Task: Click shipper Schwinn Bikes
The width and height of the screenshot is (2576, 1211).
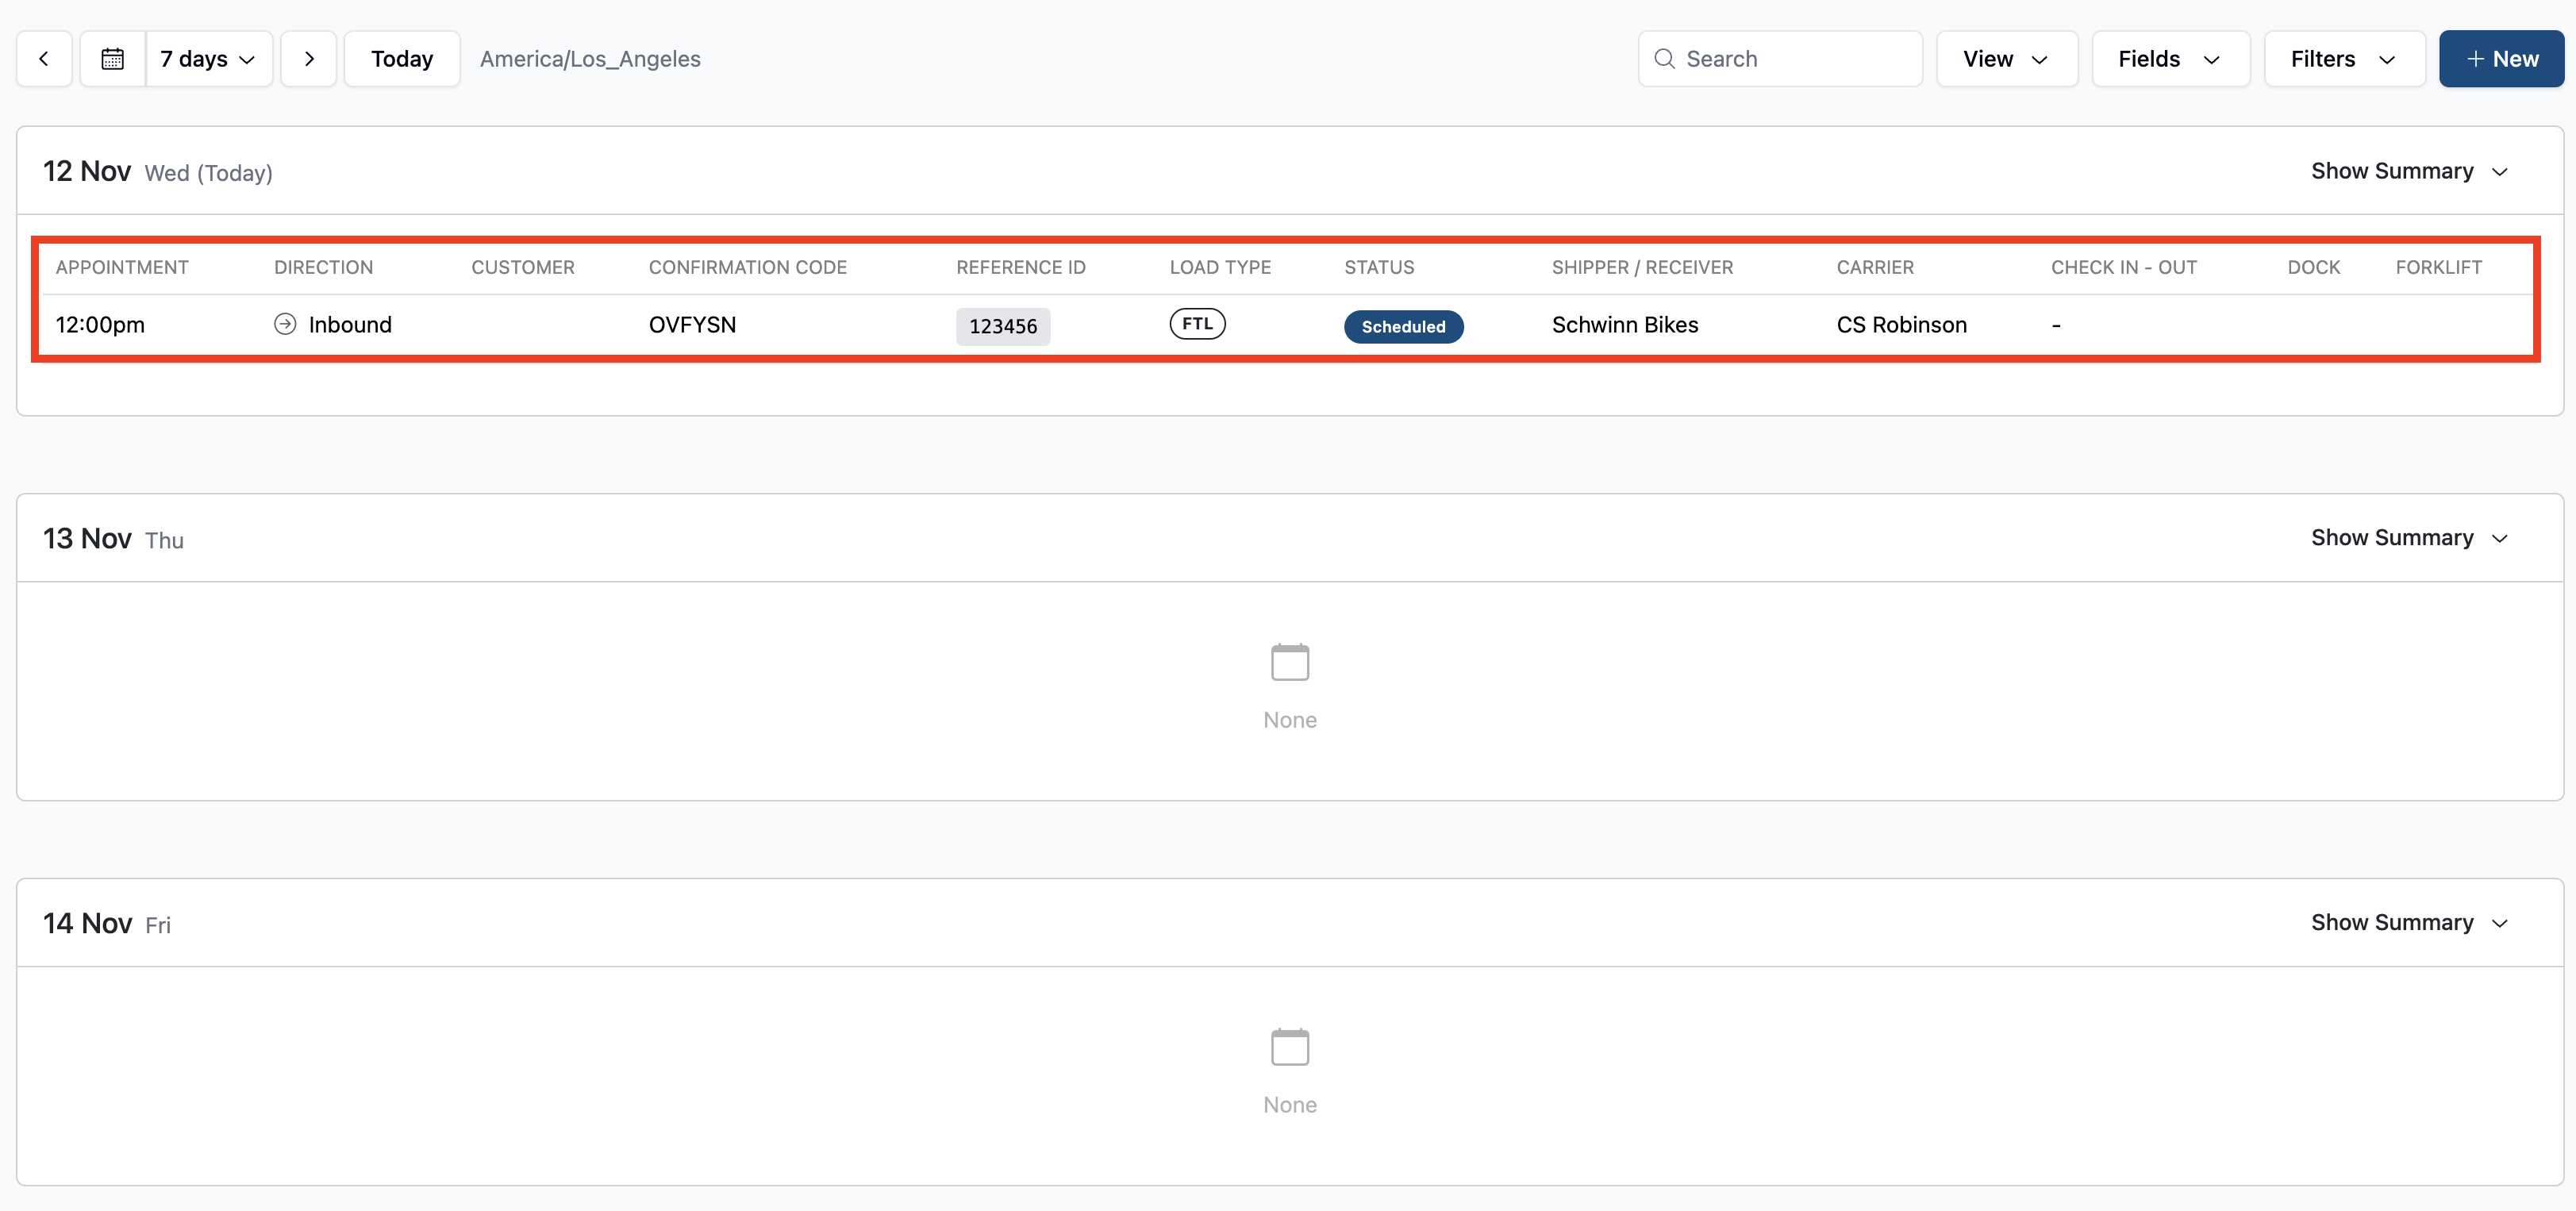Action: (x=1625, y=325)
